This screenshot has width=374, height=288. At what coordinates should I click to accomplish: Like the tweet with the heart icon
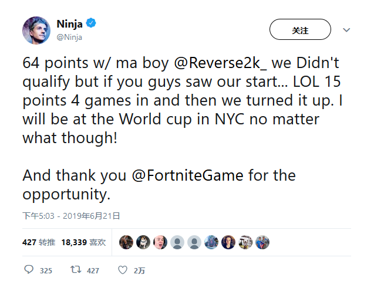tap(122, 270)
